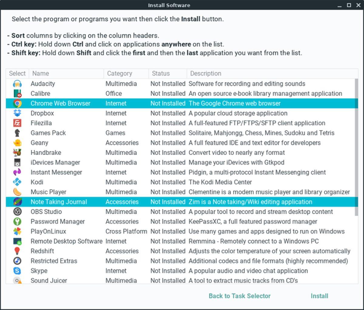Click the OBS Studio icon
364x310 pixels.
(x=17, y=212)
